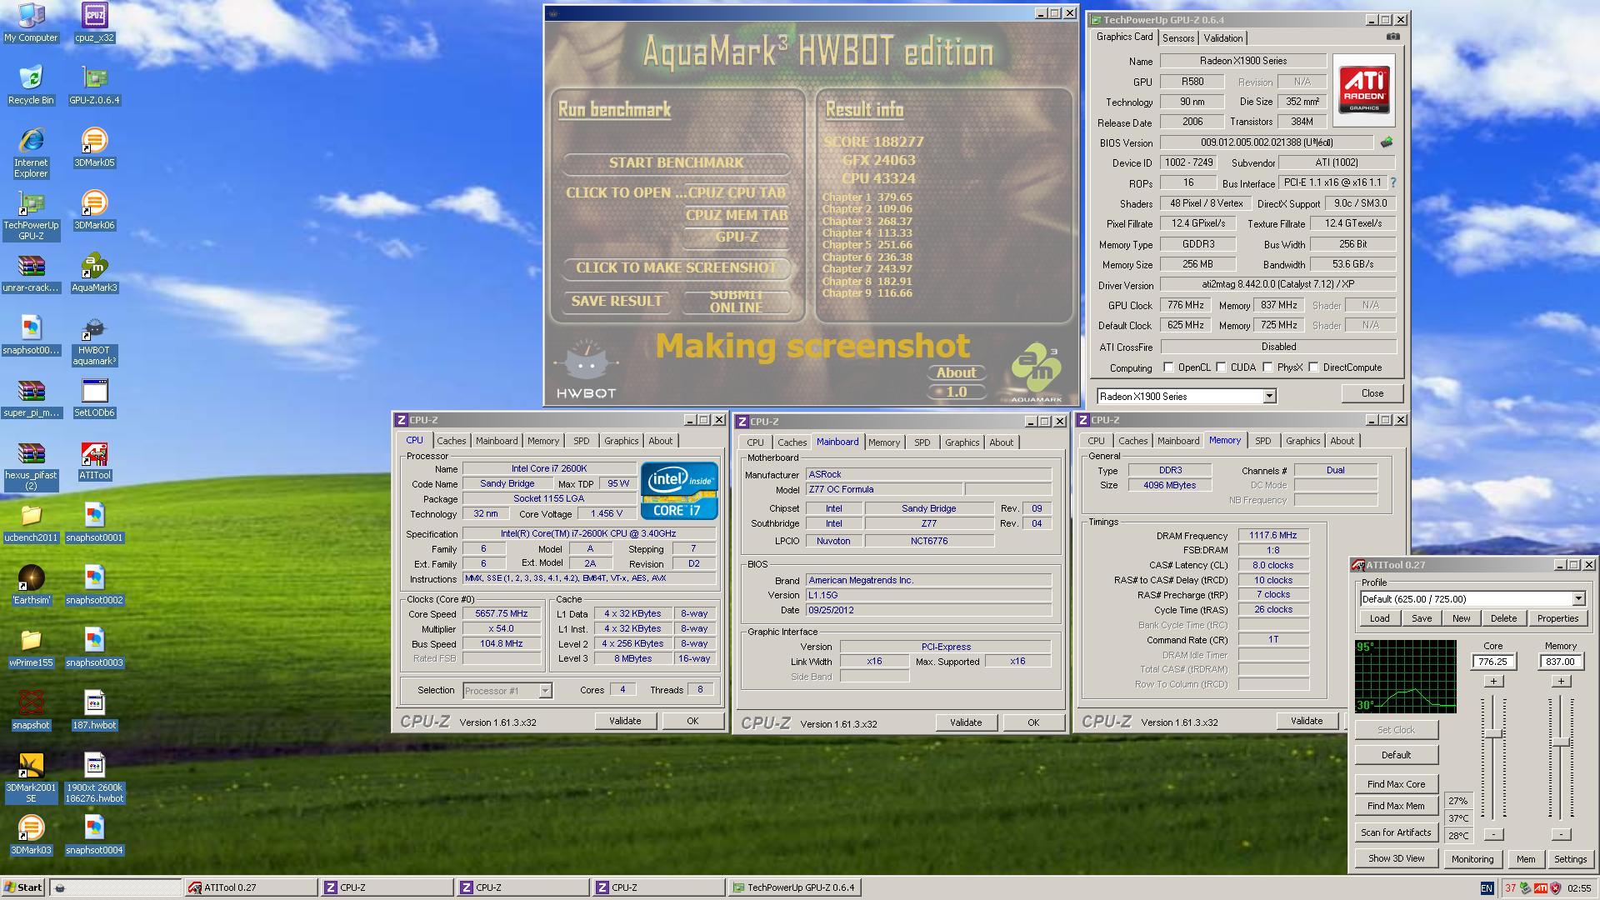The width and height of the screenshot is (1600, 900).
Task: Switch to Sensors tab in GPU-Z
Action: pyautogui.click(x=1178, y=38)
